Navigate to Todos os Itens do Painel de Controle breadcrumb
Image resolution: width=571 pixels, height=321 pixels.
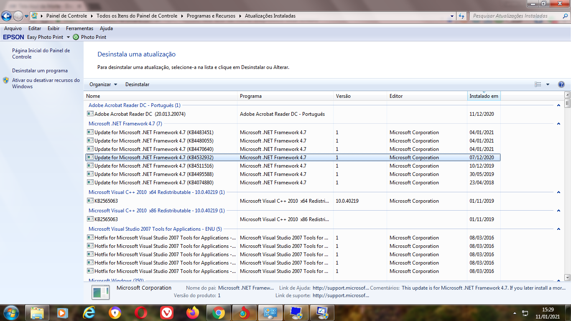point(137,16)
